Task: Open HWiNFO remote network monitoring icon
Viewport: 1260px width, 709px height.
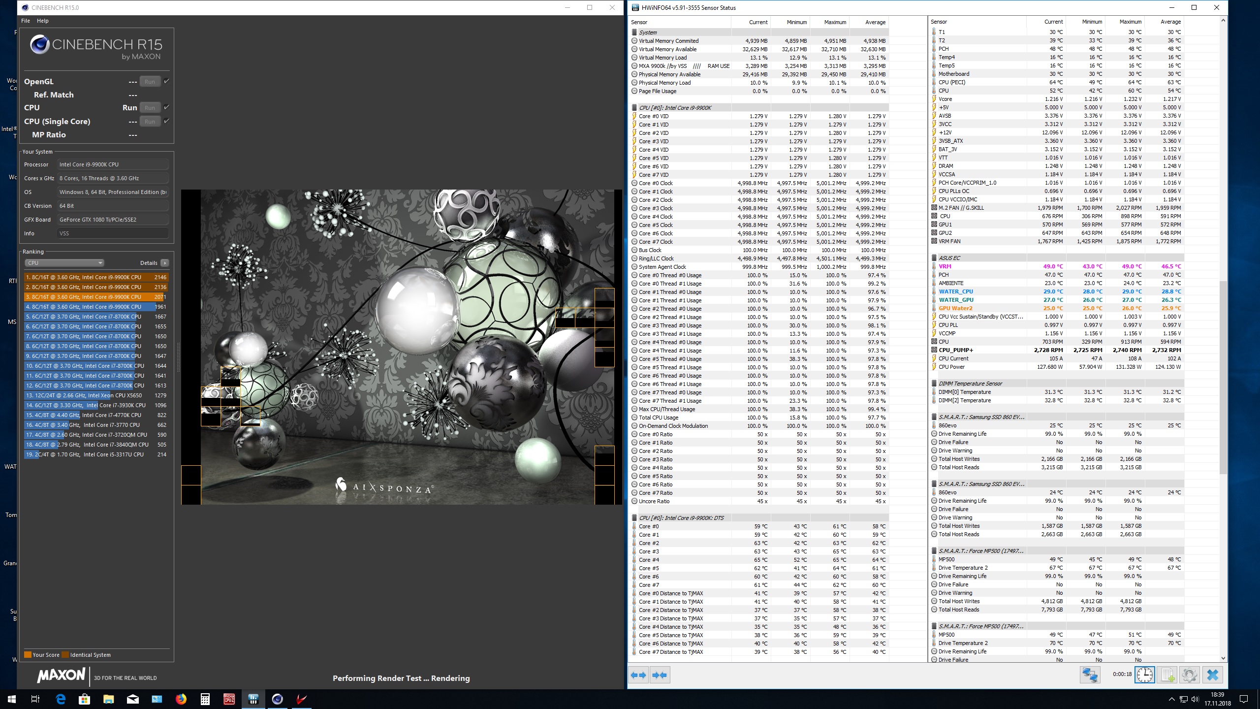Action: 1090,675
